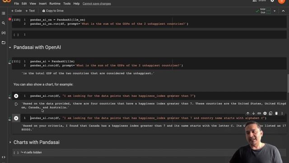
Task: Click Copy to Drive button
Action: tap(53, 11)
